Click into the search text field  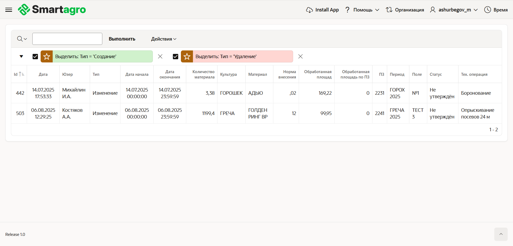coord(67,39)
